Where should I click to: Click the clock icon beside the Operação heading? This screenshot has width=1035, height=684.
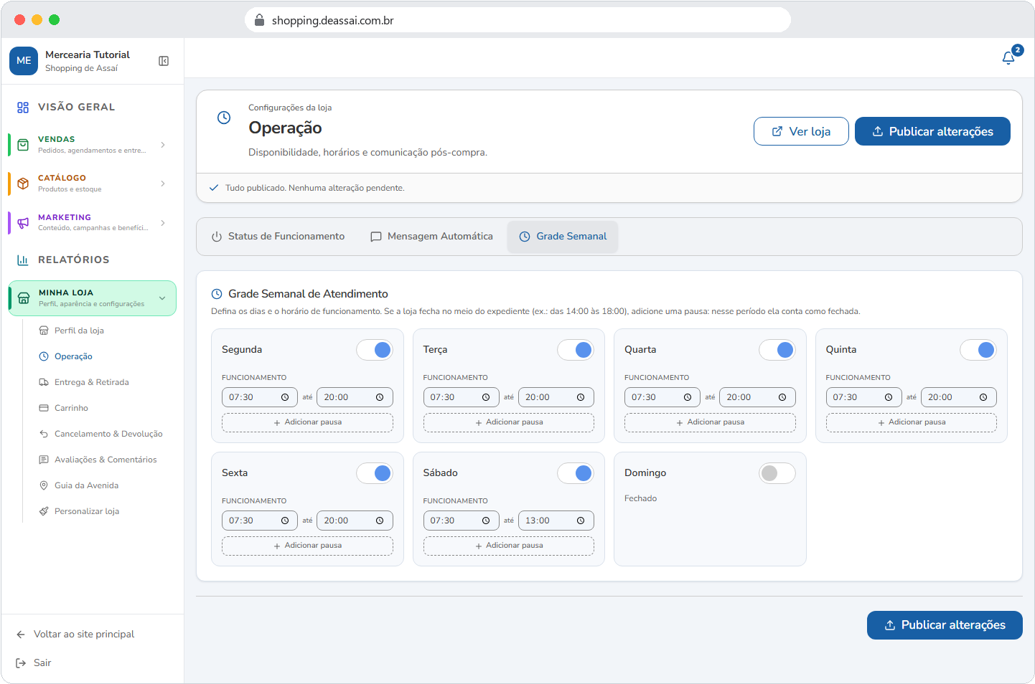click(224, 118)
